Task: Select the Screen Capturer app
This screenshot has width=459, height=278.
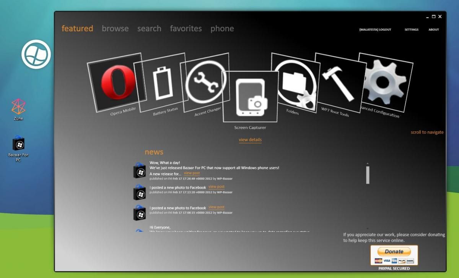Action: 251,95
